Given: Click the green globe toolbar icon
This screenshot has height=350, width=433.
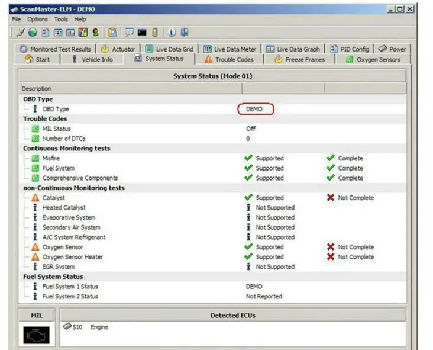Looking at the screenshot, I should 33,33.
